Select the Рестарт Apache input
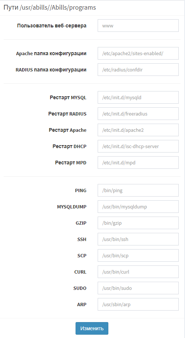Image resolution: width=185 pixels, height=338 pixels. pos(138,130)
